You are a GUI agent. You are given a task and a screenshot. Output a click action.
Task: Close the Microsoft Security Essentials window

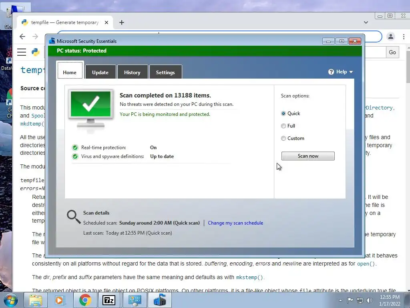[355, 41]
